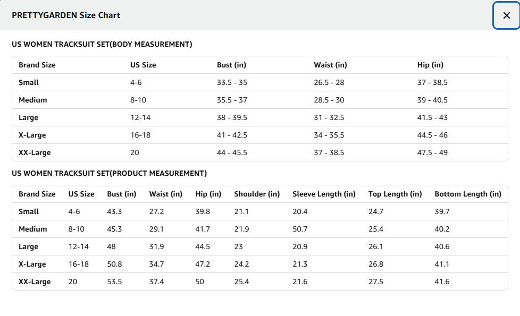This screenshot has width=520, height=316.
Task: Click the Shoulder (in) column header
Action: click(x=257, y=194)
